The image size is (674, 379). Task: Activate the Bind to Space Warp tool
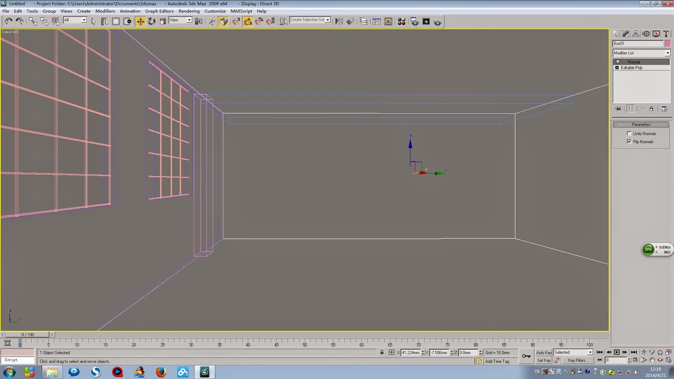point(56,21)
